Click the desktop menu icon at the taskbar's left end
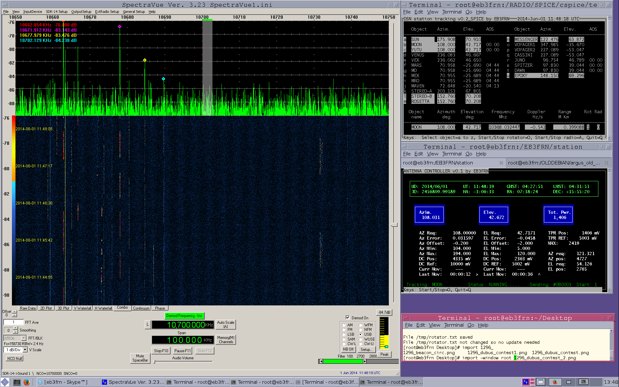The width and height of the screenshot is (619, 387). [x=5, y=382]
